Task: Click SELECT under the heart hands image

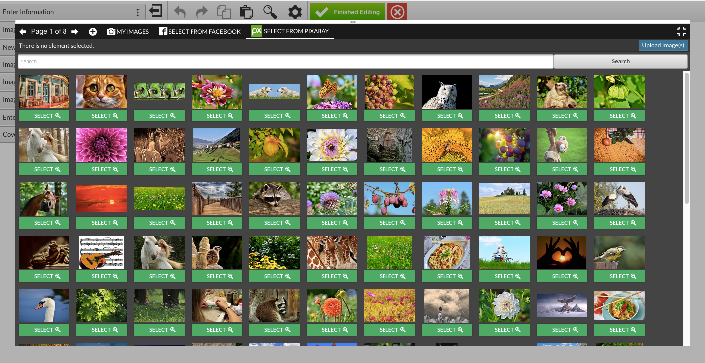Action: click(x=562, y=276)
